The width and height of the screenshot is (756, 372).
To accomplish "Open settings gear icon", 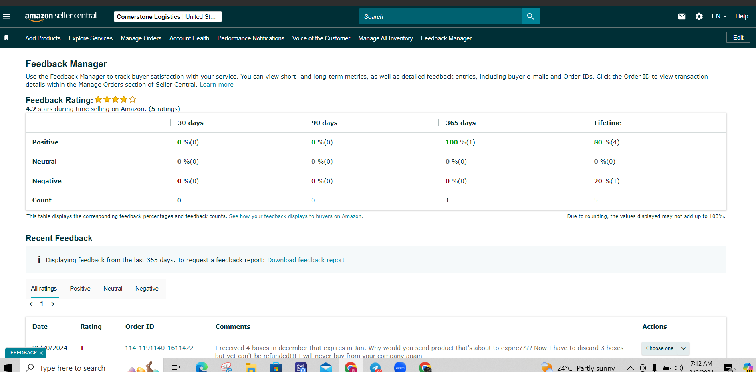I will (699, 16).
